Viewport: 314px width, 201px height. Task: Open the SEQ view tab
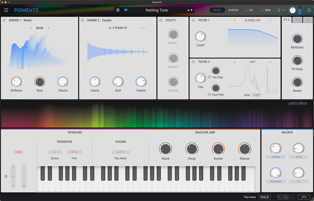(268, 10)
